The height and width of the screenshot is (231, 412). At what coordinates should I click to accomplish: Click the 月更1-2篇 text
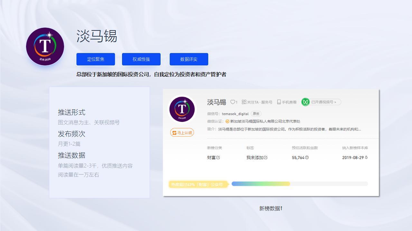pos(69,144)
